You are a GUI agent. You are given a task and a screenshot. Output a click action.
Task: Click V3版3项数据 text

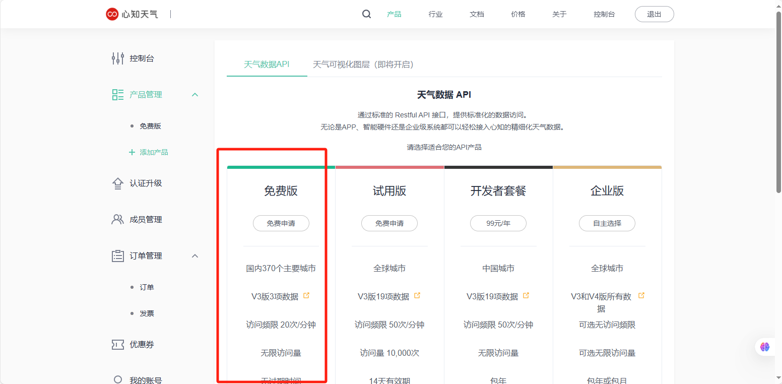point(275,297)
